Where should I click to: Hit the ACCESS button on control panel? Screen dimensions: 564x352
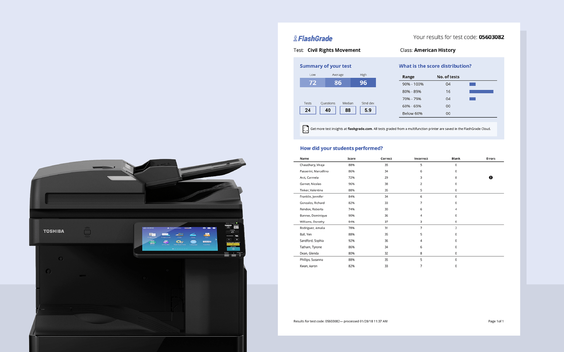tap(237, 236)
